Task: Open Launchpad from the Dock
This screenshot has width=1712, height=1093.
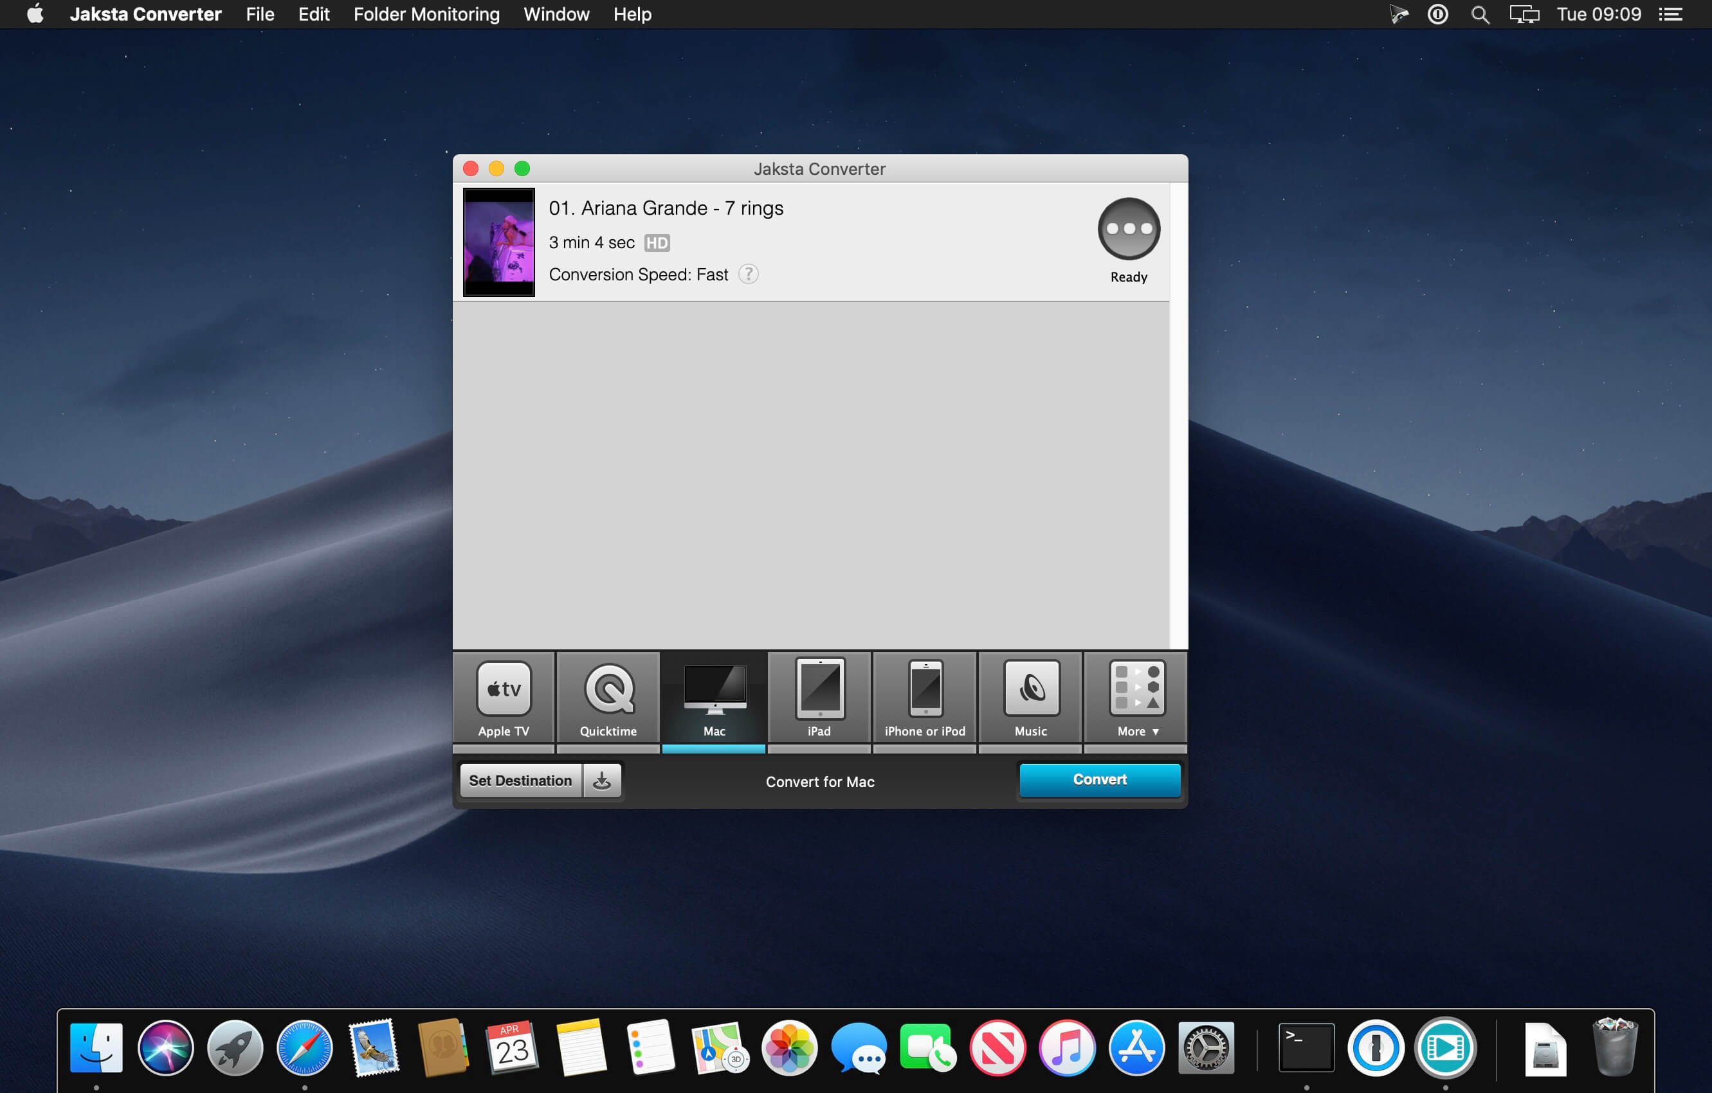Action: click(235, 1047)
